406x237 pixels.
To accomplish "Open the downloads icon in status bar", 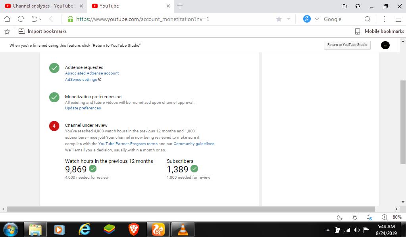I will (x=355, y=217).
